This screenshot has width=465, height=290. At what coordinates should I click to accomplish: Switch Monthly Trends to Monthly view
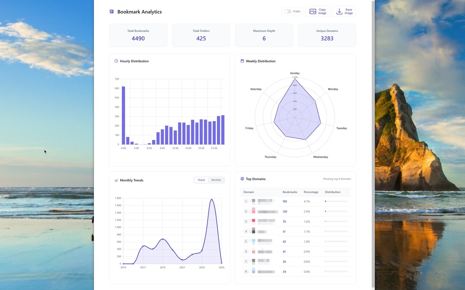(216, 180)
